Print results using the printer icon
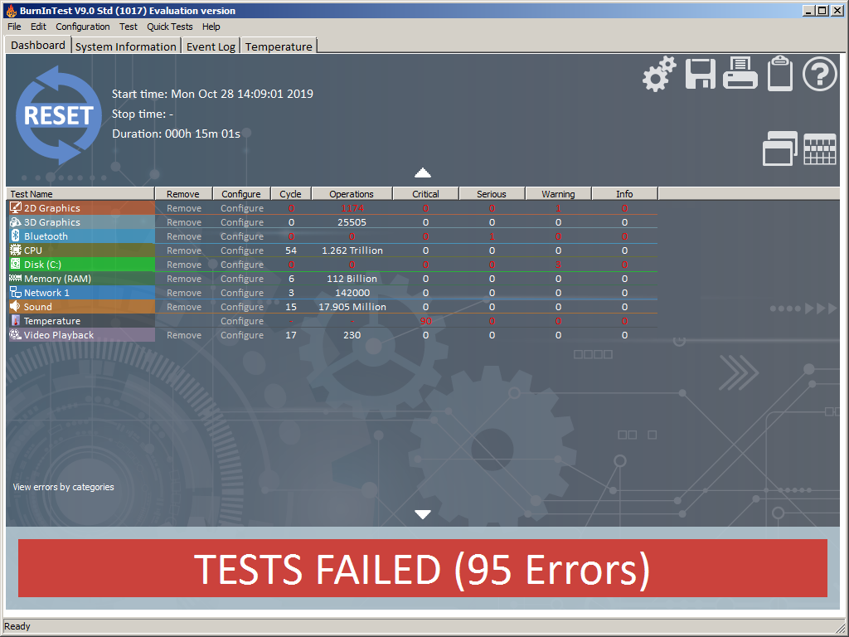Viewport: 849px width, 637px height. pos(740,73)
